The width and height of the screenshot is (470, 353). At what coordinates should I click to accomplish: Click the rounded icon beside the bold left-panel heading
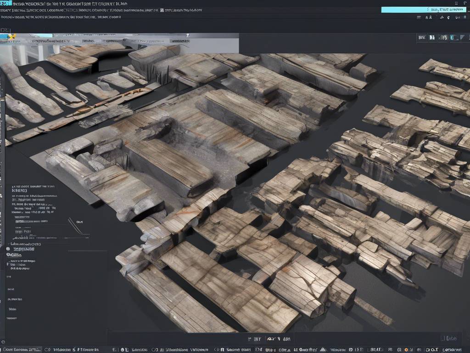point(8,249)
